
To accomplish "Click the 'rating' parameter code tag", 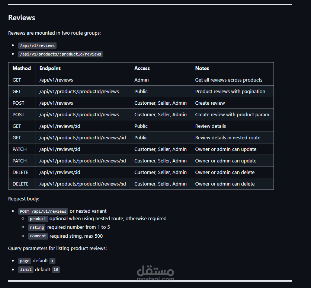I will [37, 227].
